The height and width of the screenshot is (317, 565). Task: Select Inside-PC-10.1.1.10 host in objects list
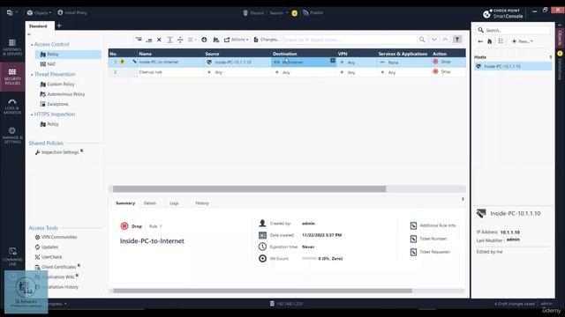click(x=513, y=66)
